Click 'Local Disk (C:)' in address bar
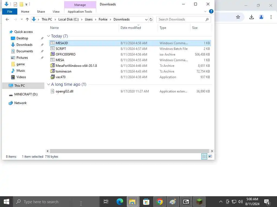Screen dimensions: 277x207 (68, 19)
